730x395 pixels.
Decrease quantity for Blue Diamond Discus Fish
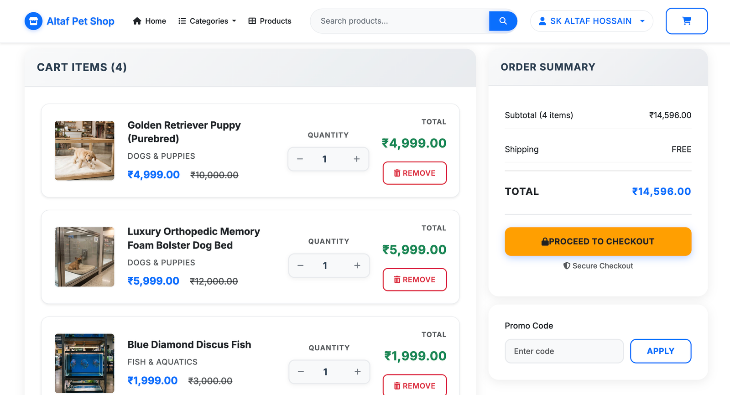301,372
